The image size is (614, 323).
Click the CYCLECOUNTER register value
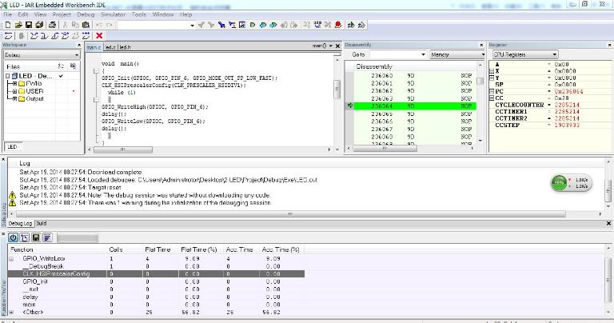tap(567, 105)
